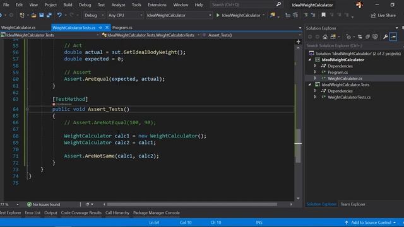Image resolution: width=404 pixels, height=227 pixels.
Task: Undo the last action with Undo icon
Action: tap(59, 15)
